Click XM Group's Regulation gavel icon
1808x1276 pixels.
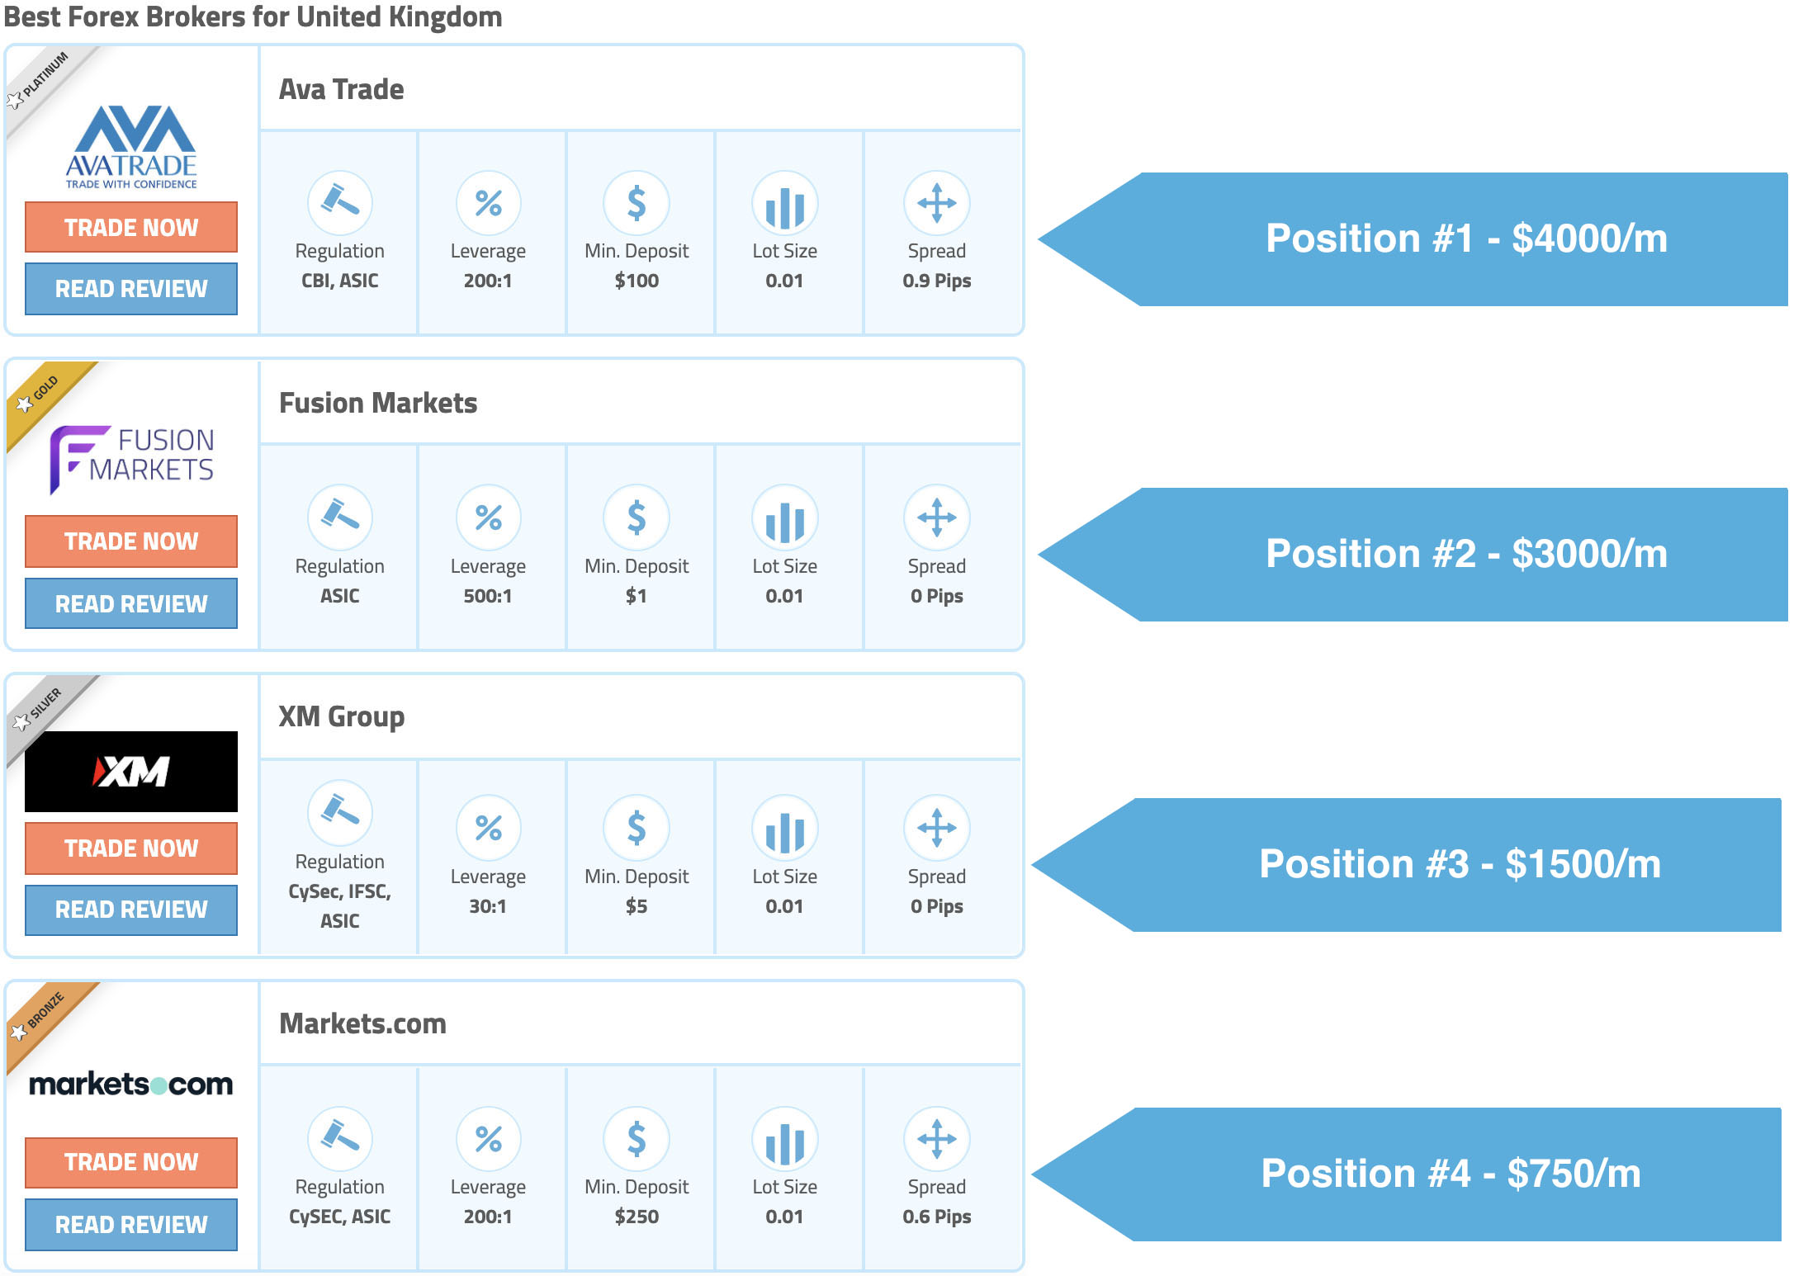pyautogui.click(x=339, y=812)
